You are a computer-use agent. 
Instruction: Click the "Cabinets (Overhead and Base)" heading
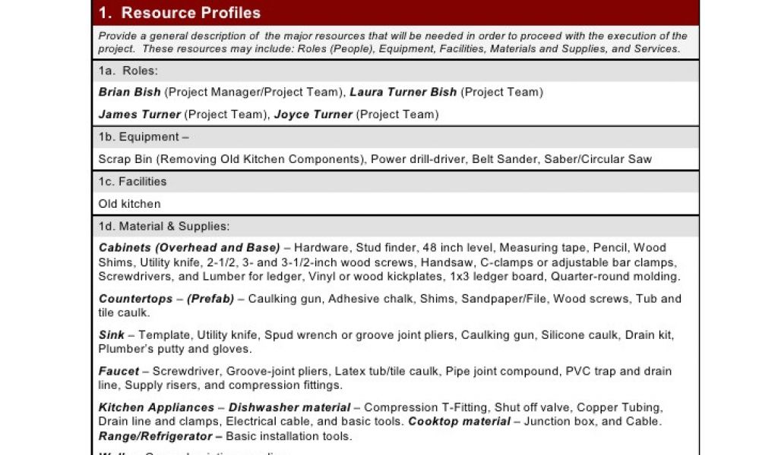click(x=190, y=248)
